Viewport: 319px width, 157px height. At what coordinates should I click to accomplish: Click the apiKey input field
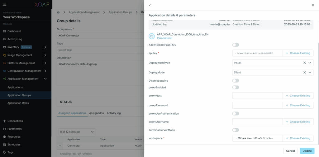[x=257, y=53]
